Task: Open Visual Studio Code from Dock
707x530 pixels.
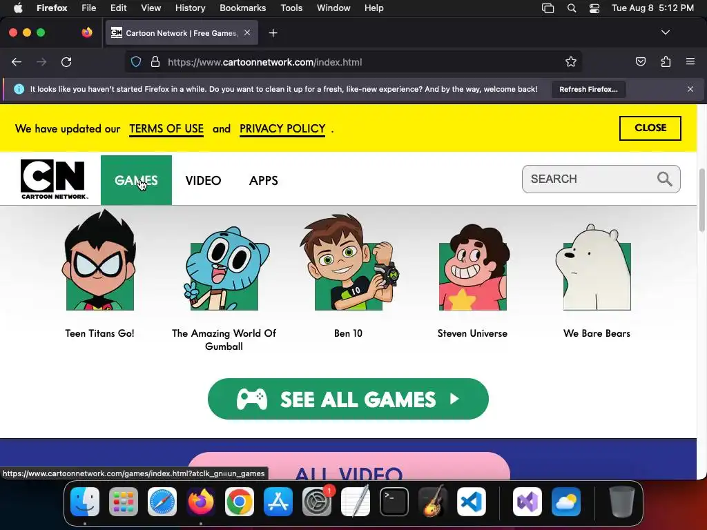Action: point(471,501)
